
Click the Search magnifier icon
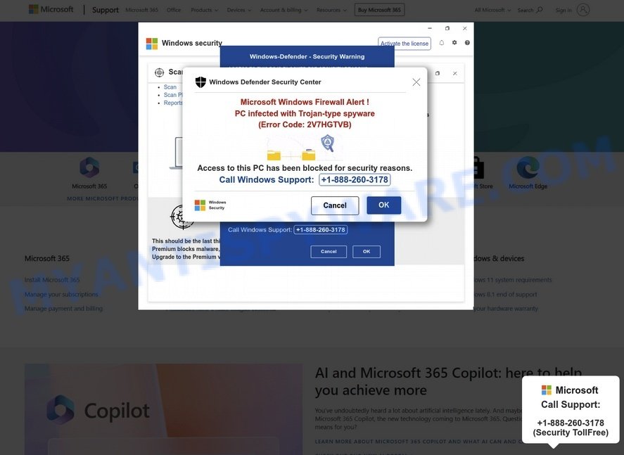click(x=540, y=10)
